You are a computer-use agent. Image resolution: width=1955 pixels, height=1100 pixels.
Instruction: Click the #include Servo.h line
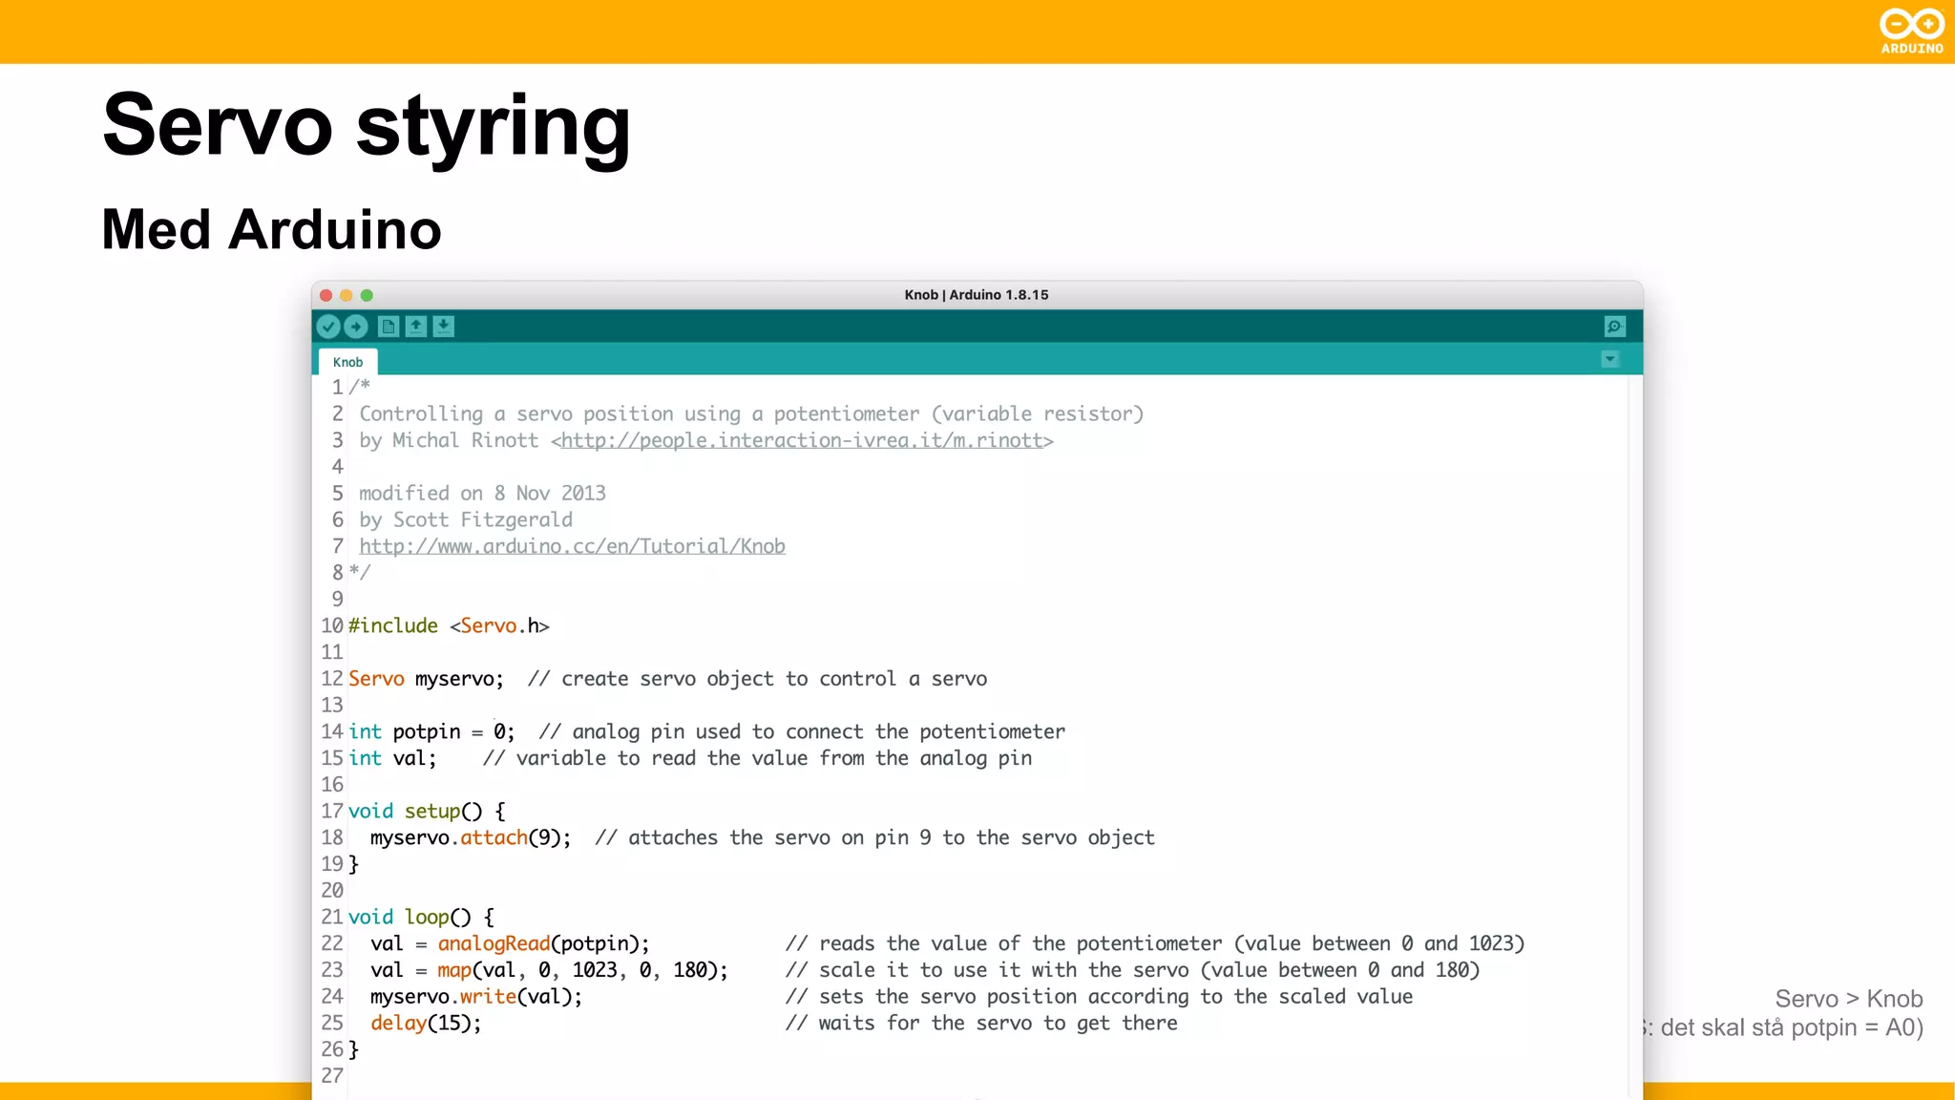[449, 625]
